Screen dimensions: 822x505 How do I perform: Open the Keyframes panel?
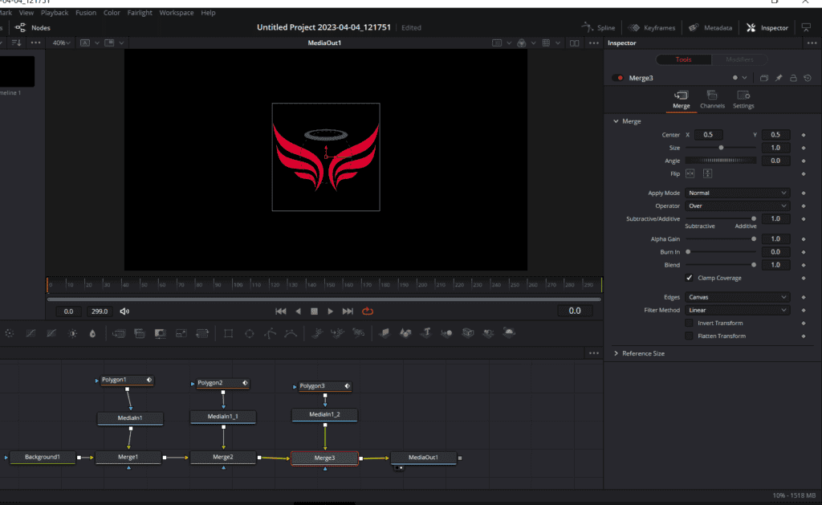[x=652, y=28]
